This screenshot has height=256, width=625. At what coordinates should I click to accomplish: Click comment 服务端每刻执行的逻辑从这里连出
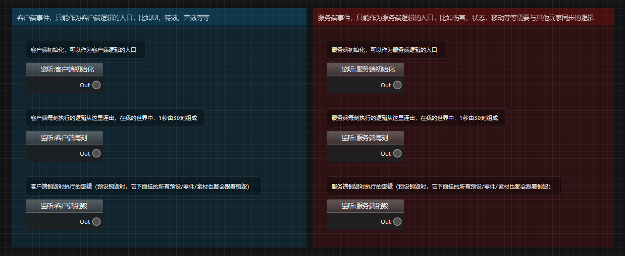tap(416, 118)
